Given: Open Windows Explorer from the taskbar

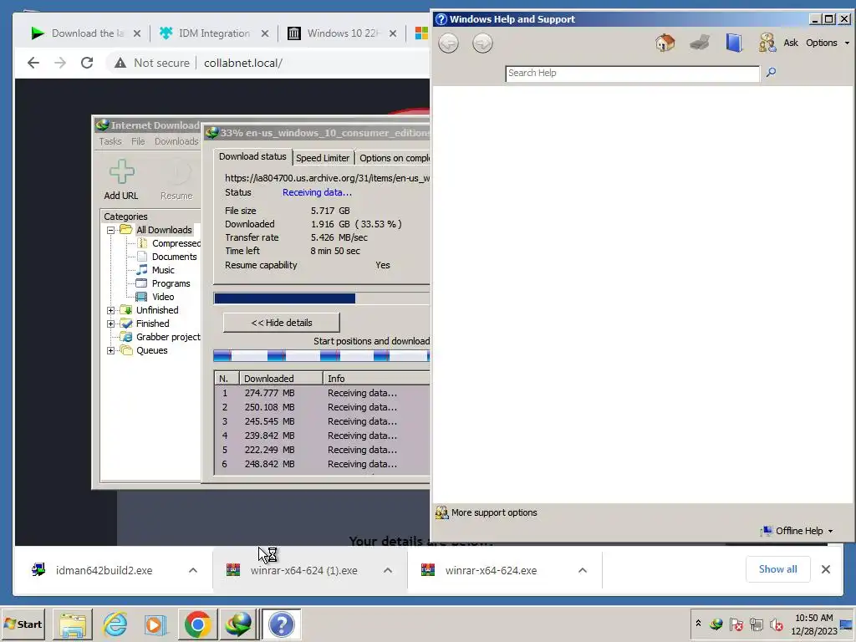Looking at the screenshot, I should click(x=73, y=624).
